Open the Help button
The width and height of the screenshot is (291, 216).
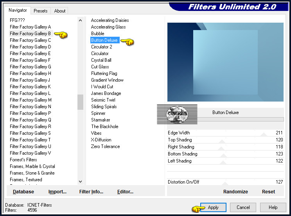point(273,207)
